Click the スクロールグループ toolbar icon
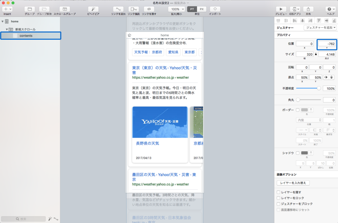The height and width of the screenshot is (223, 338). click(65, 9)
